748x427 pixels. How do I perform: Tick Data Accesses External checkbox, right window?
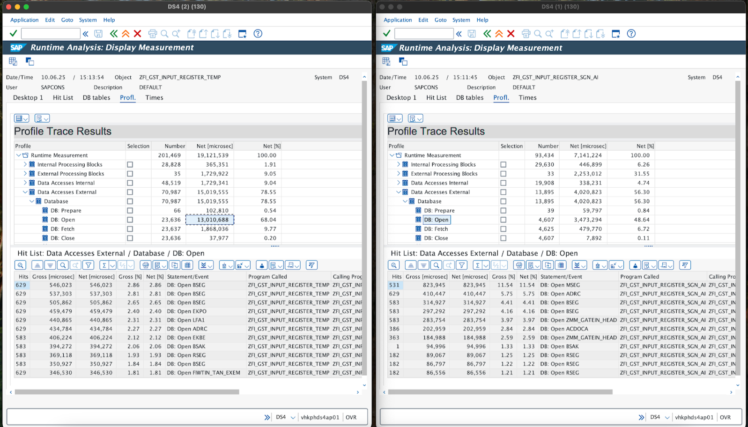point(503,192)
